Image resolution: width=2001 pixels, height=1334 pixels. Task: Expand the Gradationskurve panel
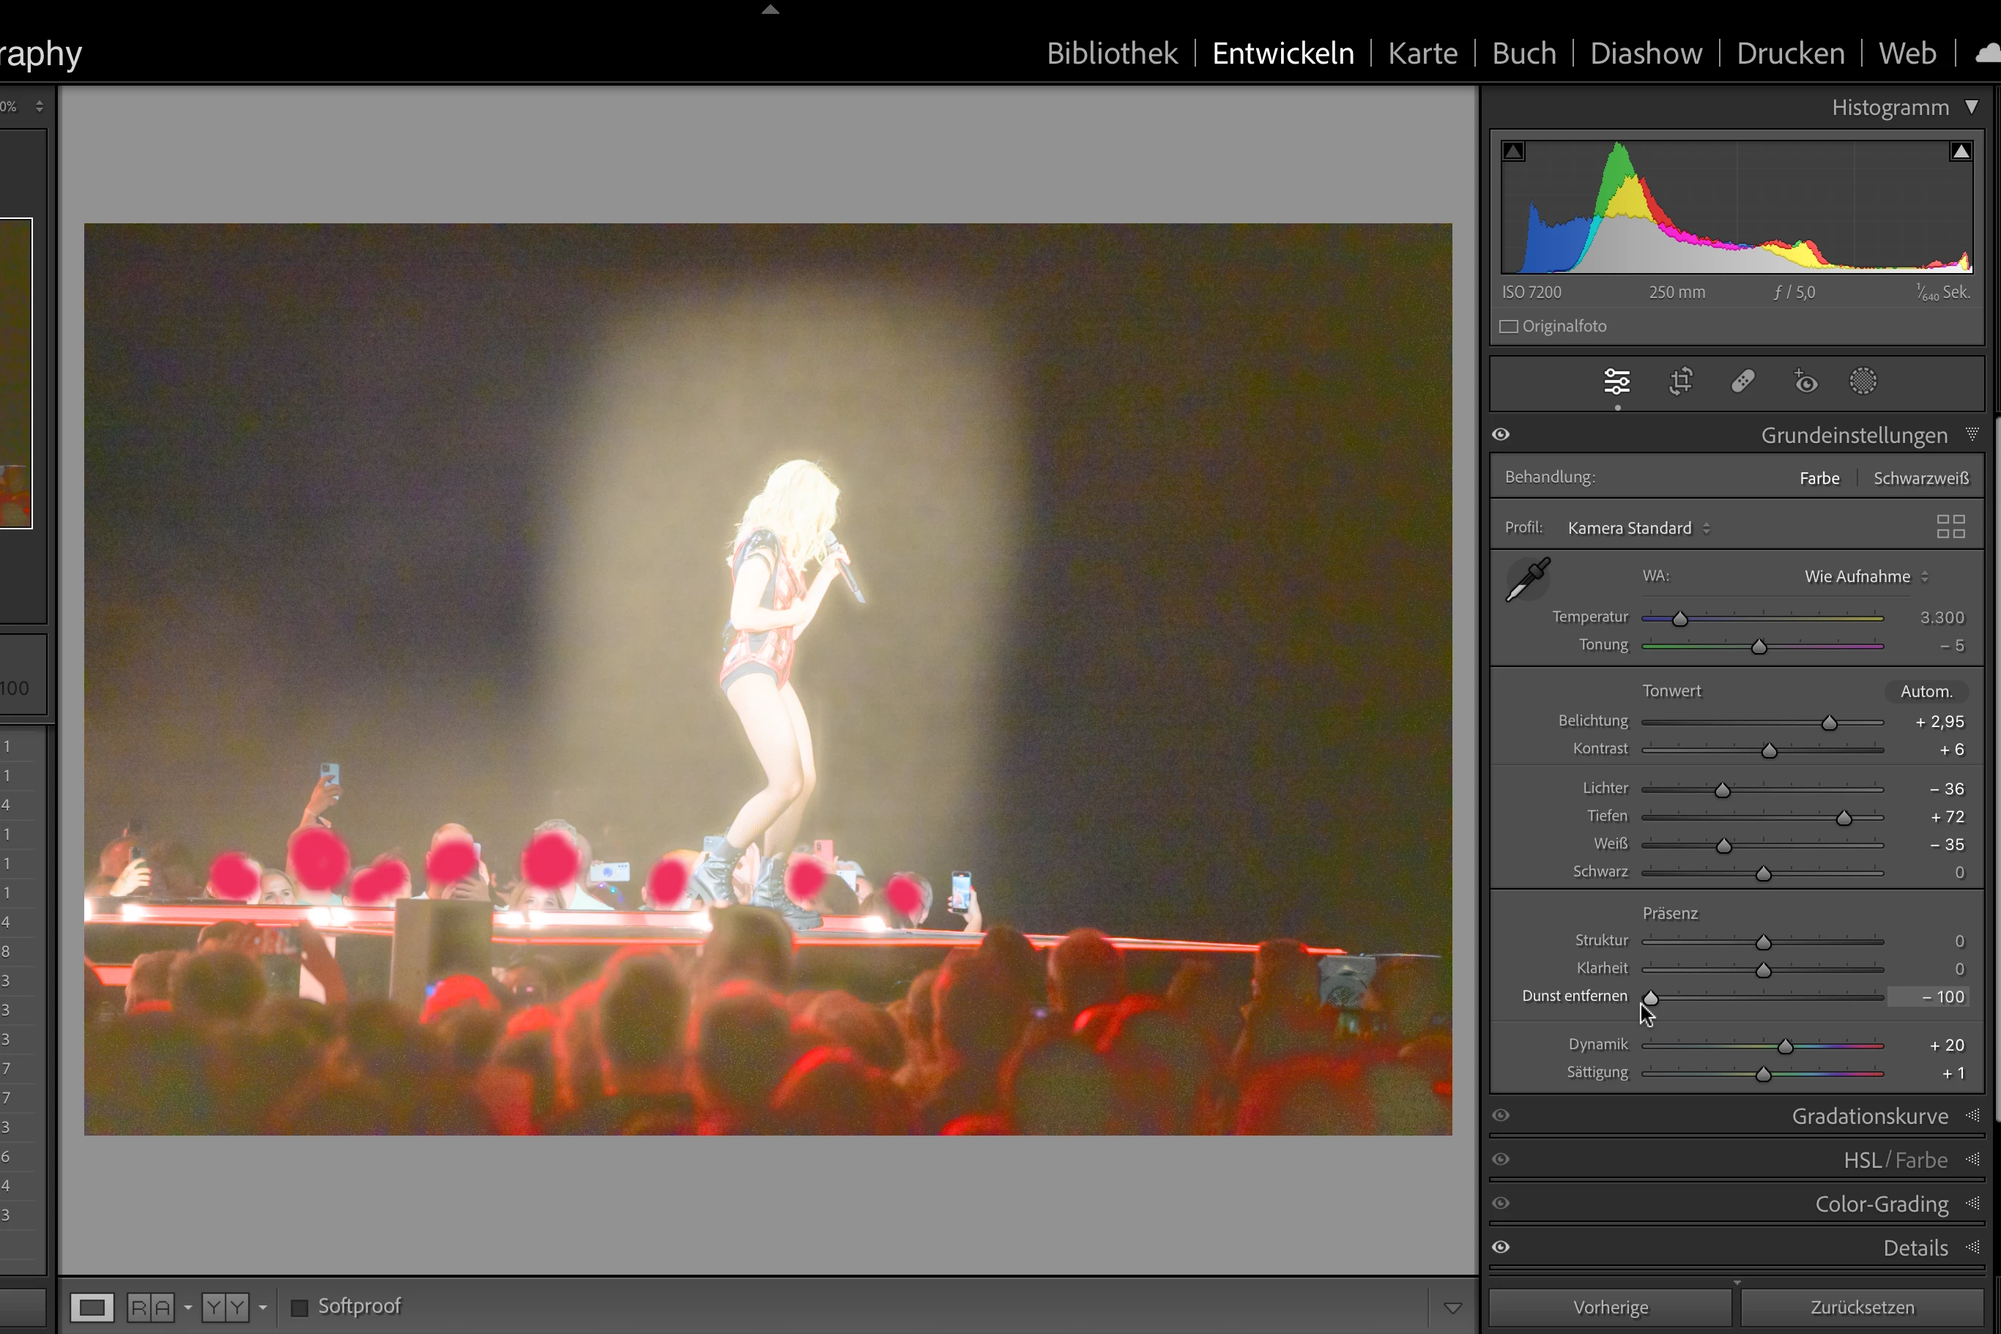coord(1869,1117)
